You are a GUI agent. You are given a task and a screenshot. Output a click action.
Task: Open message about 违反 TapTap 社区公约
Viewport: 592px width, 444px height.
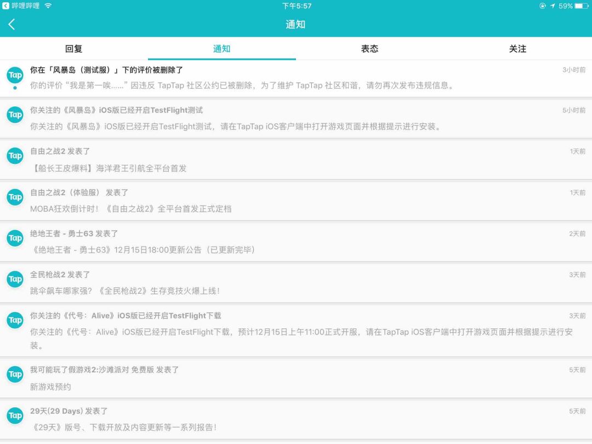click(242, 86)
